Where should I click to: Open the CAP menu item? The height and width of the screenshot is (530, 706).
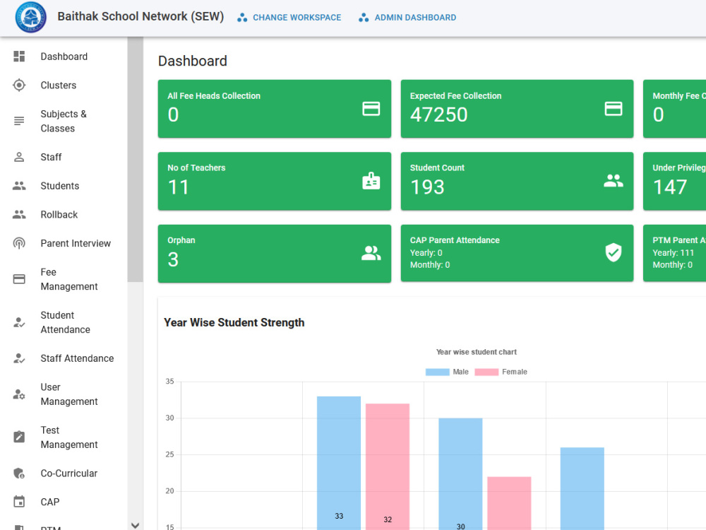tap(64, 502)
